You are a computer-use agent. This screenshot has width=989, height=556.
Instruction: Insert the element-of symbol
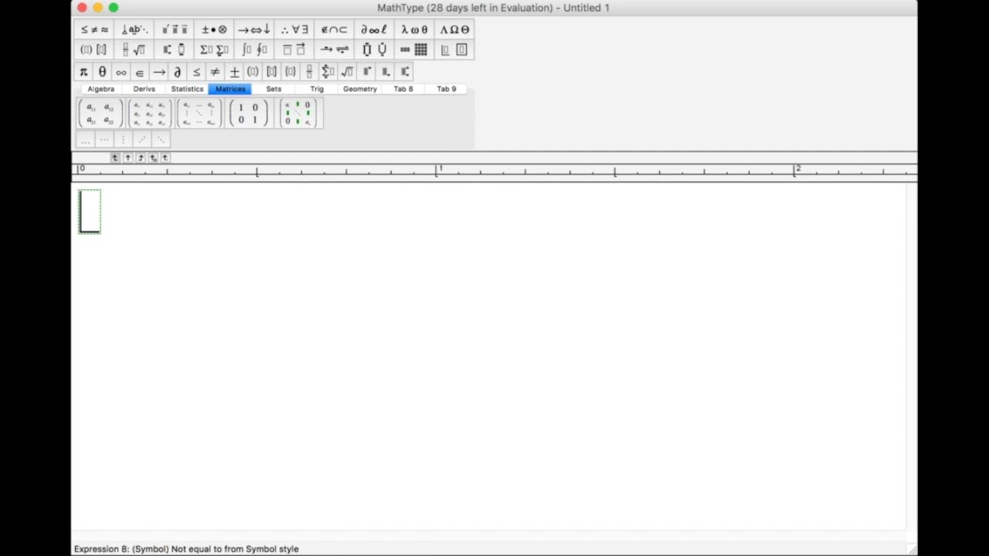tap(140, 72)
